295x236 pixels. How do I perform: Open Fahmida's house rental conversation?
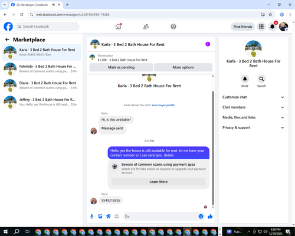(41, 69)
